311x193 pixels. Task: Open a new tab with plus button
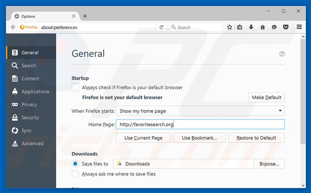coord(85,16)
